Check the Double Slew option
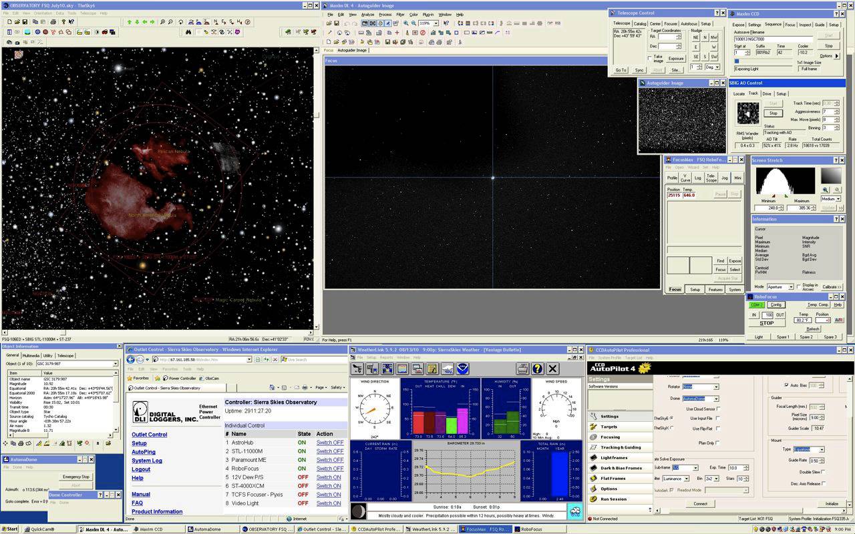Viewport: 855px width, 534px height. coord(823,472)
